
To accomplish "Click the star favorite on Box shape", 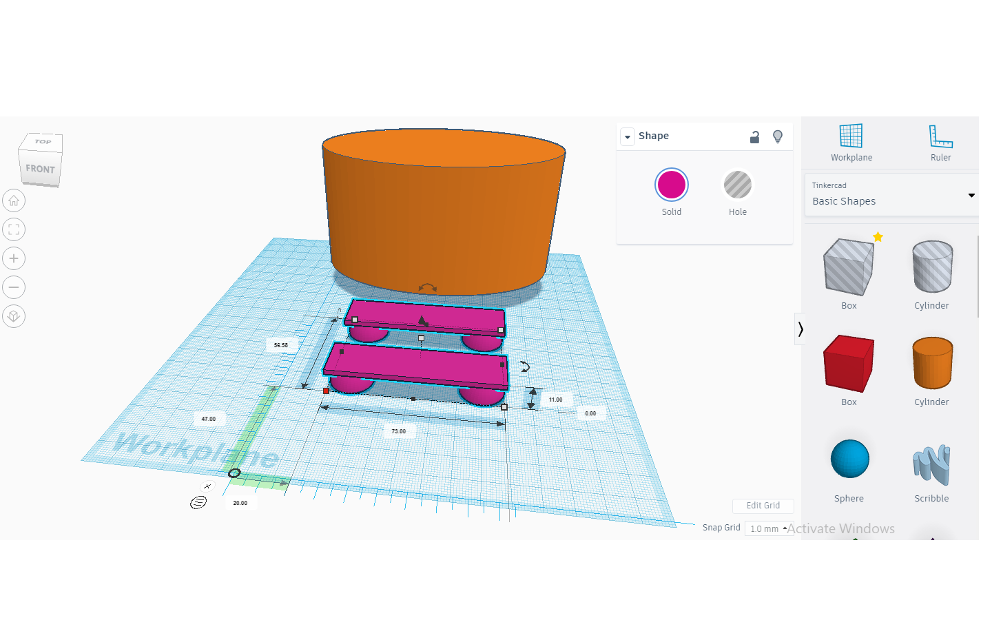I will [x=878, y=237].
